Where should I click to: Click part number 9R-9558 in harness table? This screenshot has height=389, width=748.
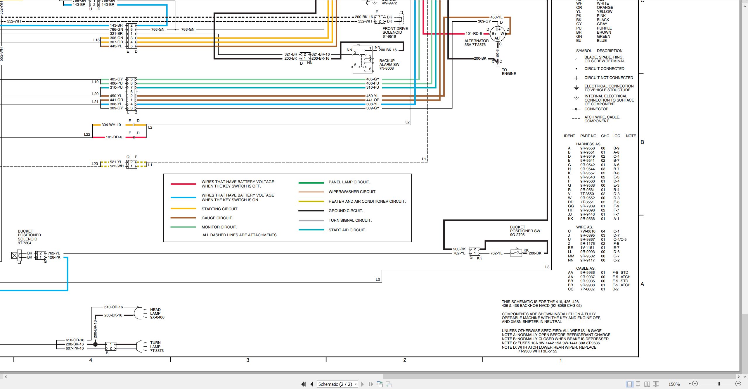[587, 148]
